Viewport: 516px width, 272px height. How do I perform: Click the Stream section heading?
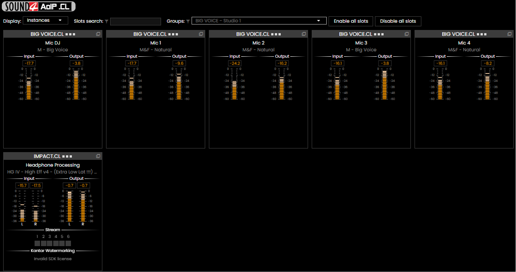click(x=53, y=230)
